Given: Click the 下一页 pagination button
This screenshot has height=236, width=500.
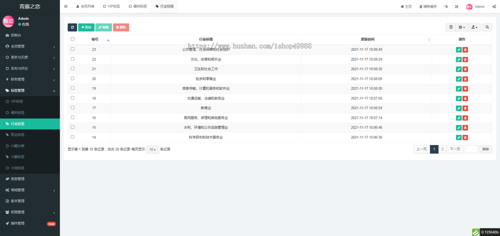Looking at the screenshot, I should point(455,149).
